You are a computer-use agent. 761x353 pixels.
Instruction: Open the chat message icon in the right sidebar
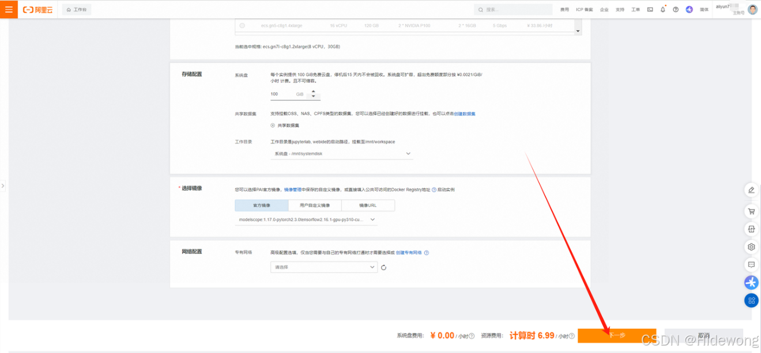pyautogui.click(x=751, y=264)
